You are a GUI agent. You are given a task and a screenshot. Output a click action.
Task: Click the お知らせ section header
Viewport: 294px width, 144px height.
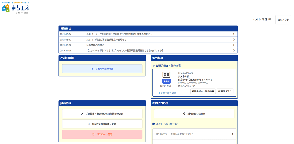(148, 28)
